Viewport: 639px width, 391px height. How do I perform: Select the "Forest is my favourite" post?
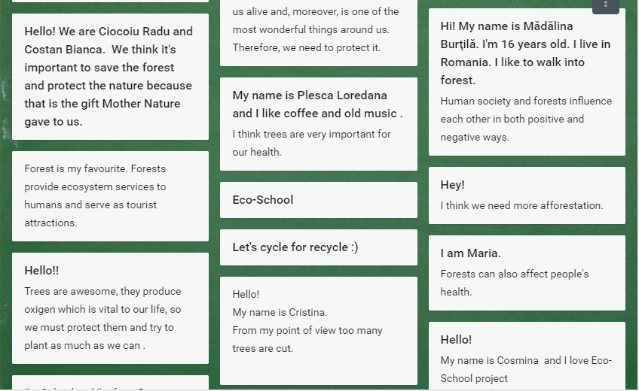(110, 196)
